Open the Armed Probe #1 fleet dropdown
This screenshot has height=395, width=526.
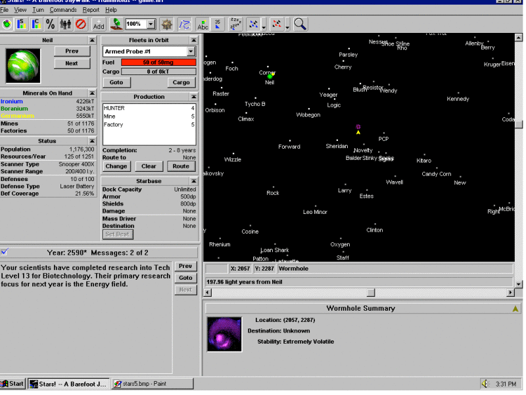point(191,51)
